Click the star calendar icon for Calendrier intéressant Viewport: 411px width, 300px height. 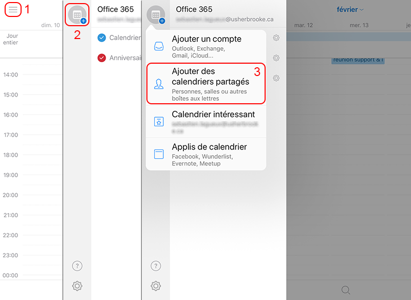point(159,122)
